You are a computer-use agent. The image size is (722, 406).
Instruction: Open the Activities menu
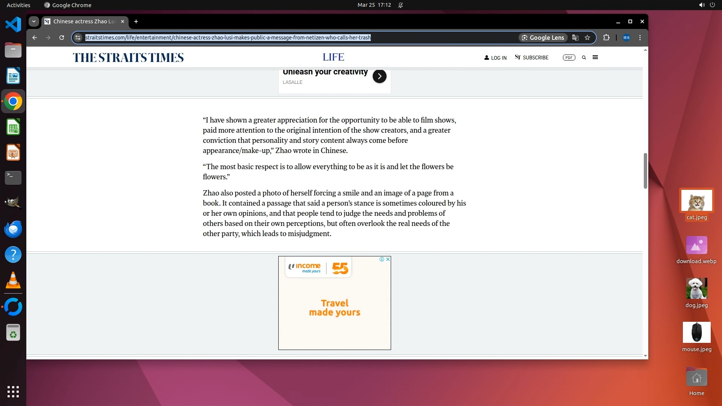click(x=18, y=5)
